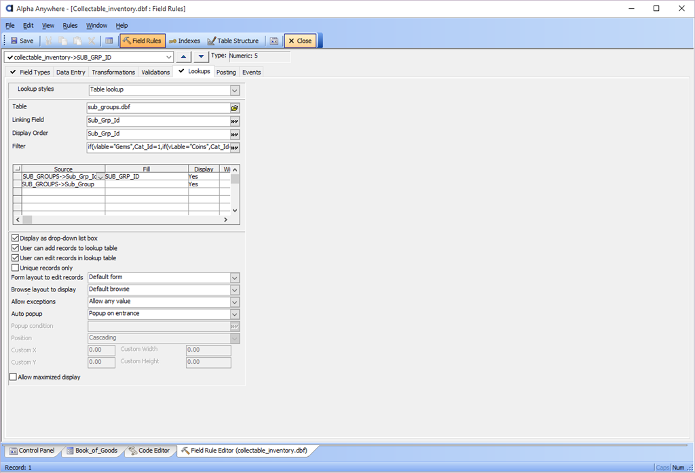Click the Save toolbar button
This screenshot has height=473, width=695.
(x=20, y=41)
